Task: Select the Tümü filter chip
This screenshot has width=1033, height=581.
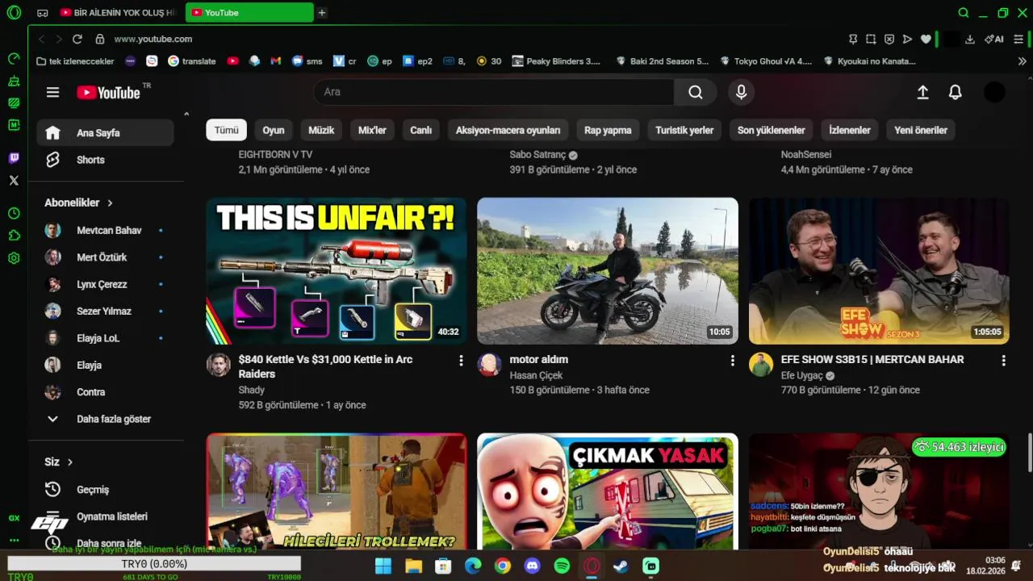Action: 226,130
